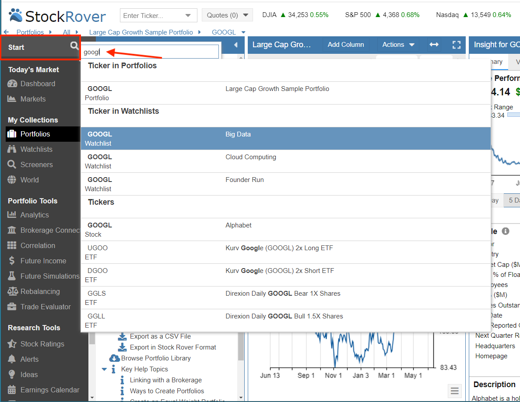
Task: Open the Dashboard icon in sidebar
Action: pyautogui.click(x=12, y=84)
